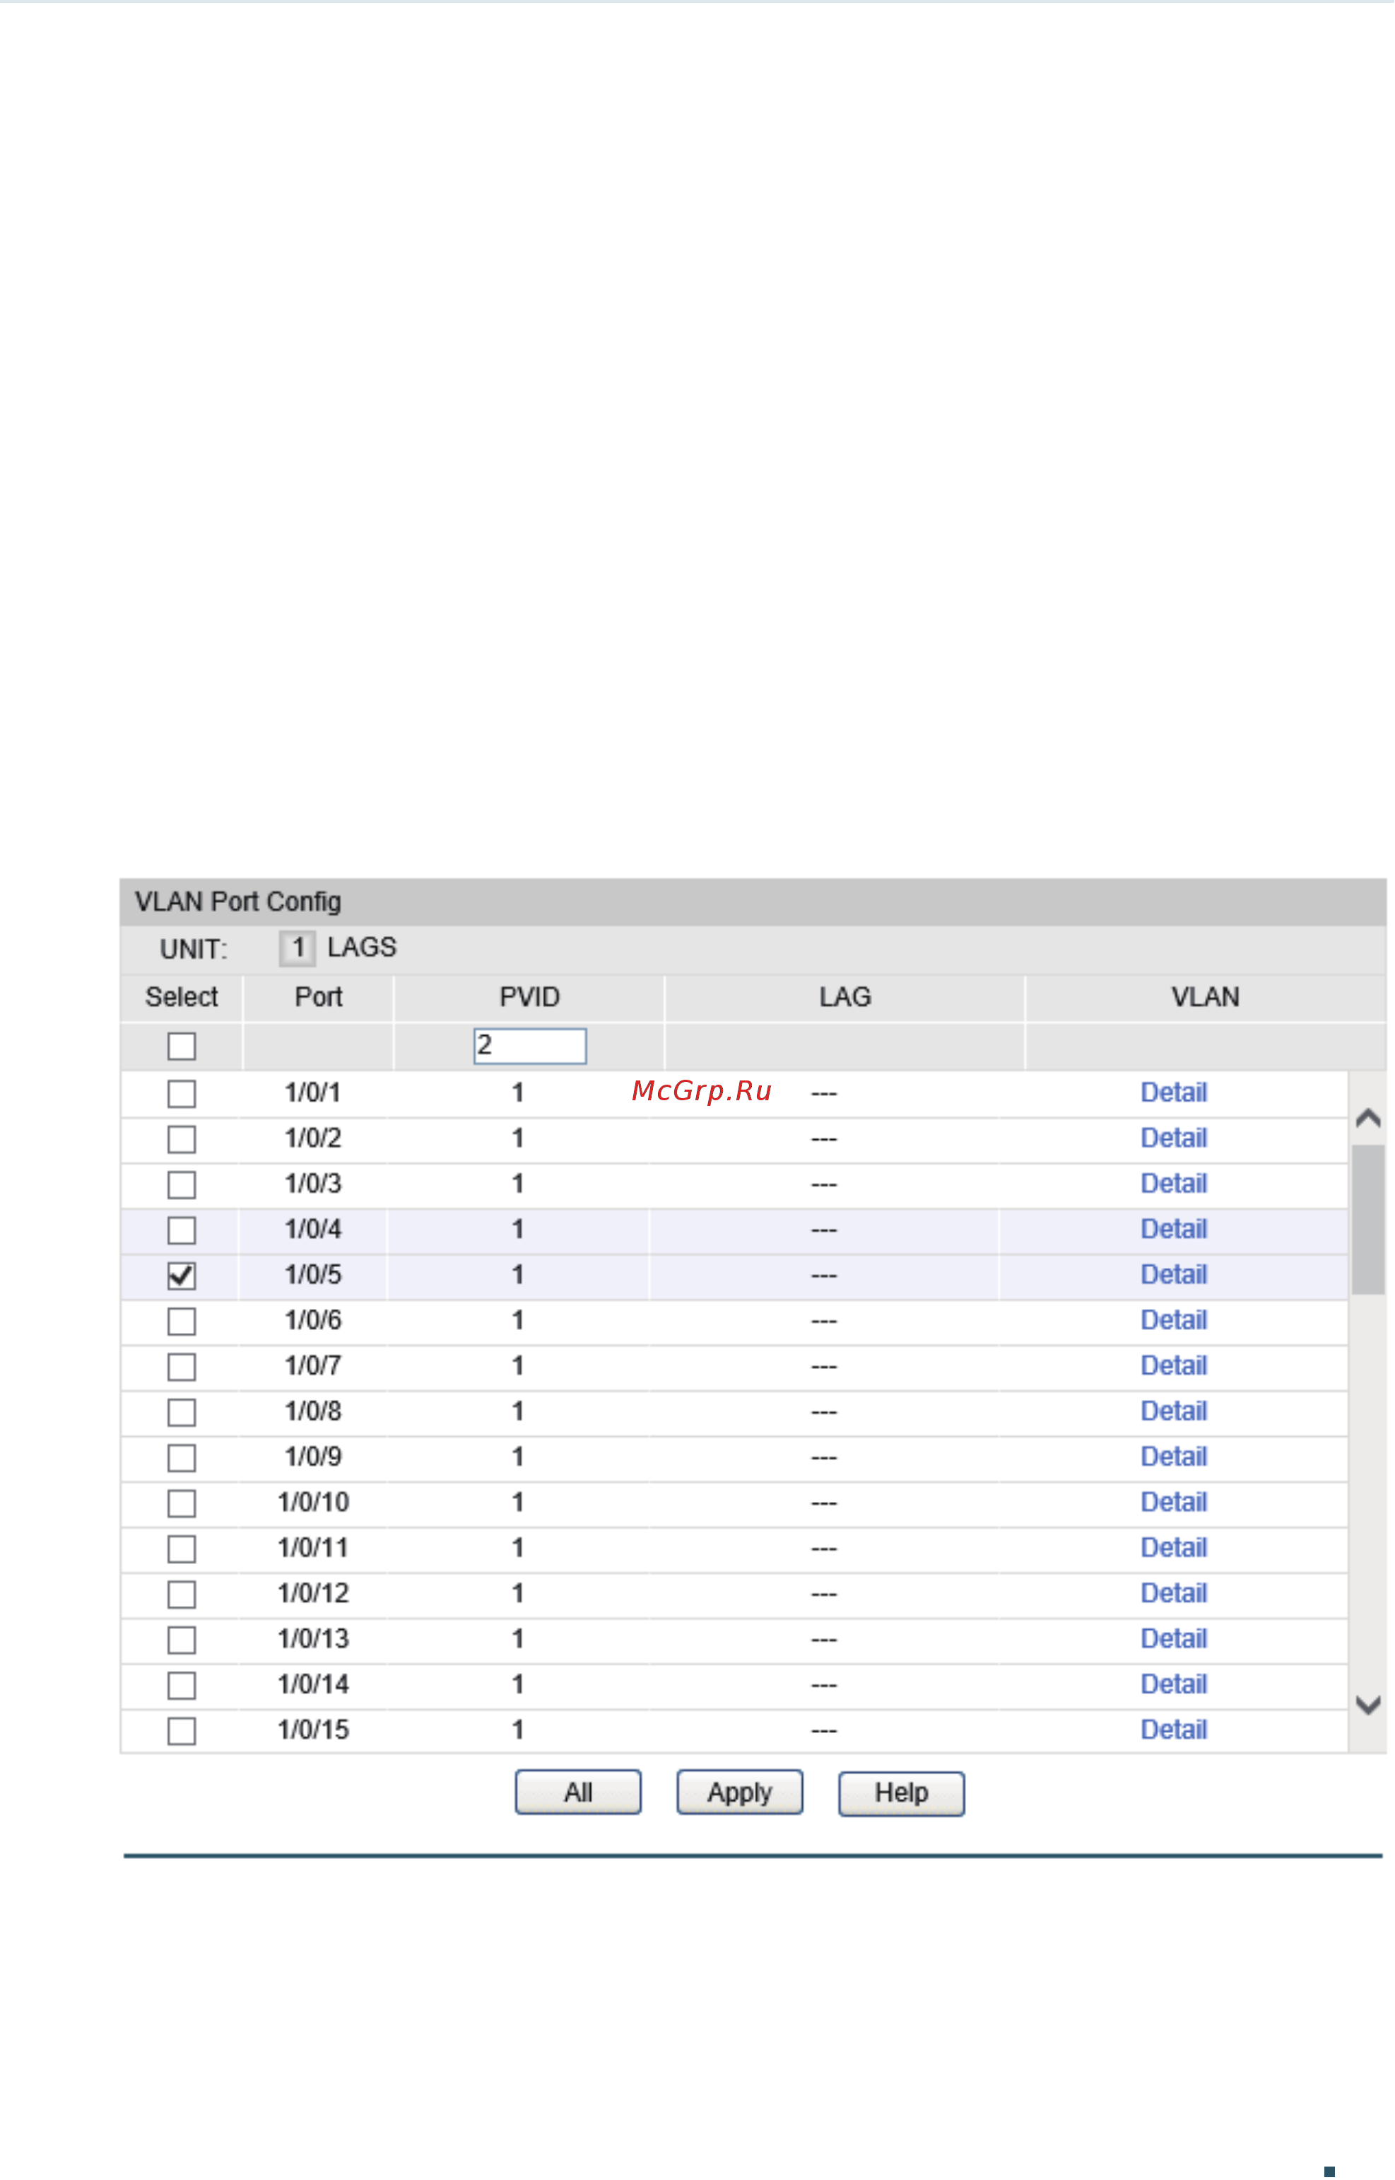
Task: Click the Select column header
Action: pyautogui.click(x=181, y=997)
